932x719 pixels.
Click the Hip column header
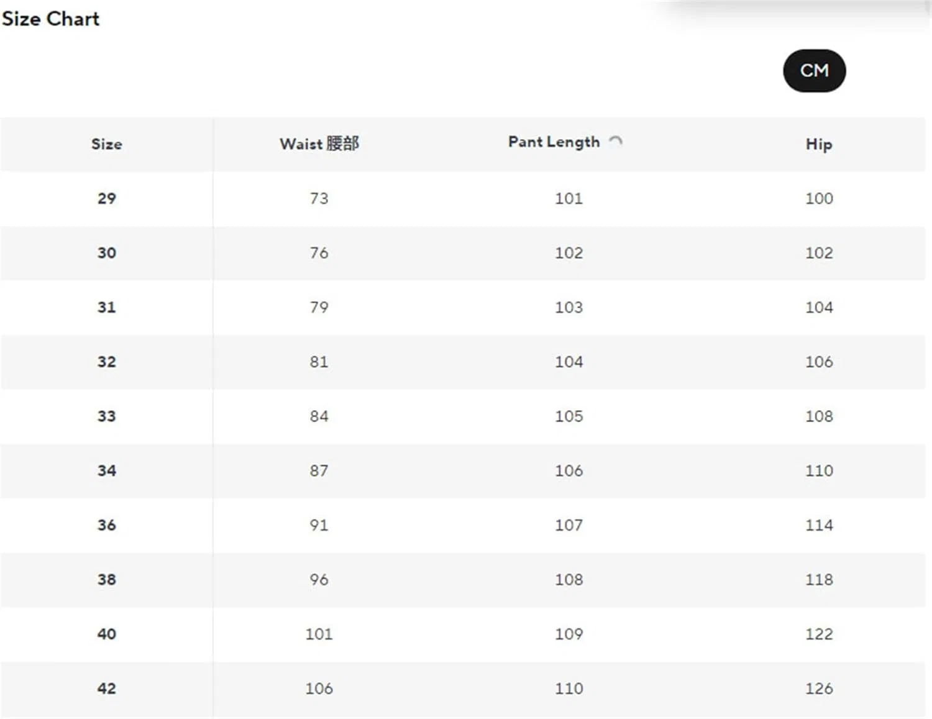819,144
